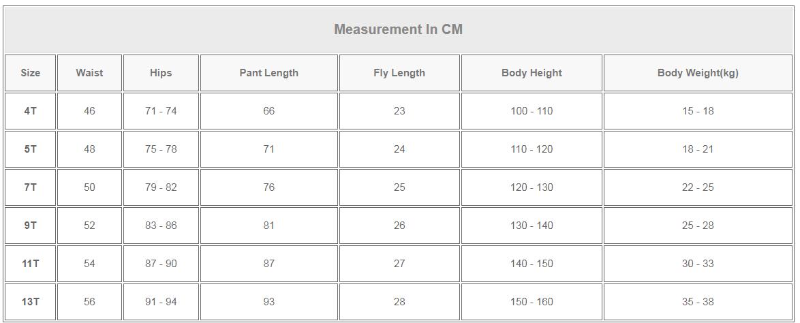This screenshot has width=800, height=323.
Task: Select the body height cell 110 - 120
Action: coord(532,149)
